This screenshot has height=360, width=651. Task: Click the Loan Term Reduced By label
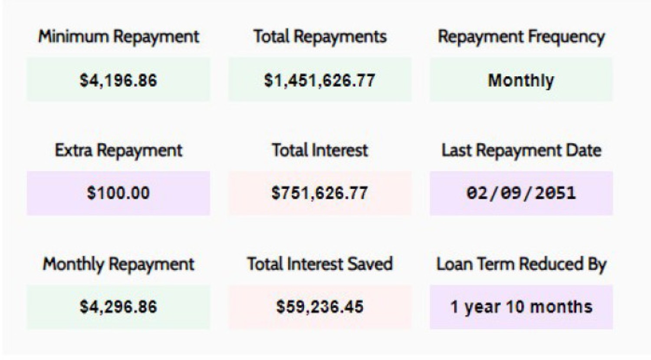click(521, 264)
